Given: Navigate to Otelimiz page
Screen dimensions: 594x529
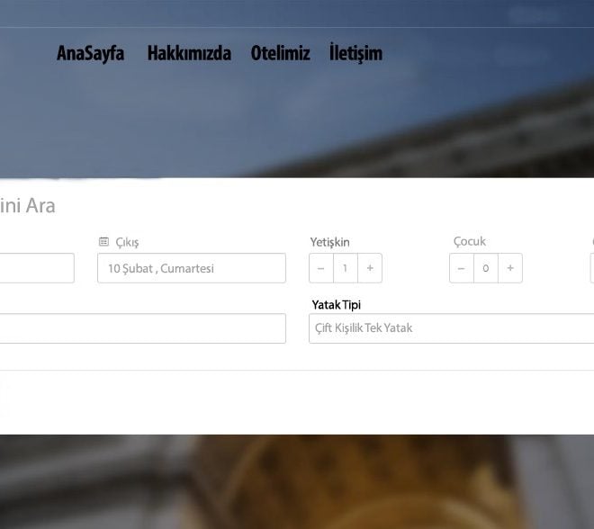Looking at the screenshot, I should tap(280, 53).
